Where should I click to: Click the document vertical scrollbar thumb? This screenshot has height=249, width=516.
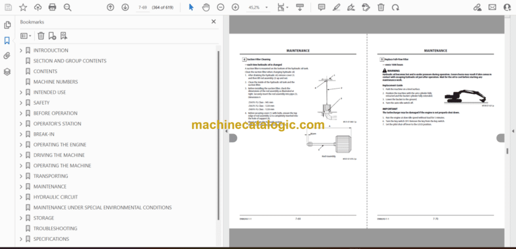point(507,151)
